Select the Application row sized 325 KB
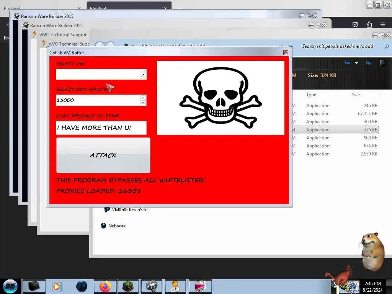 coord(335,129)
